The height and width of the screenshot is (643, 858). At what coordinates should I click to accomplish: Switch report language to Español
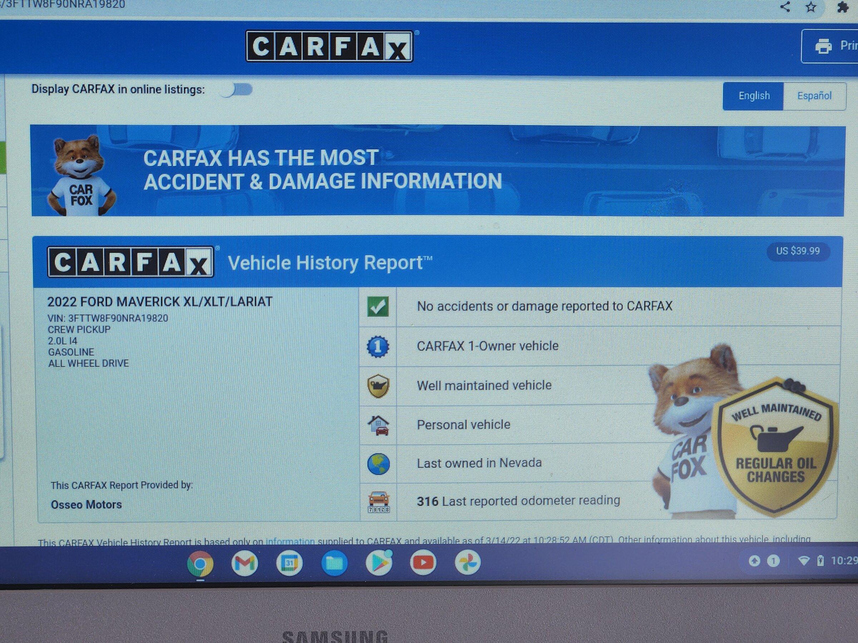point(814,96)
